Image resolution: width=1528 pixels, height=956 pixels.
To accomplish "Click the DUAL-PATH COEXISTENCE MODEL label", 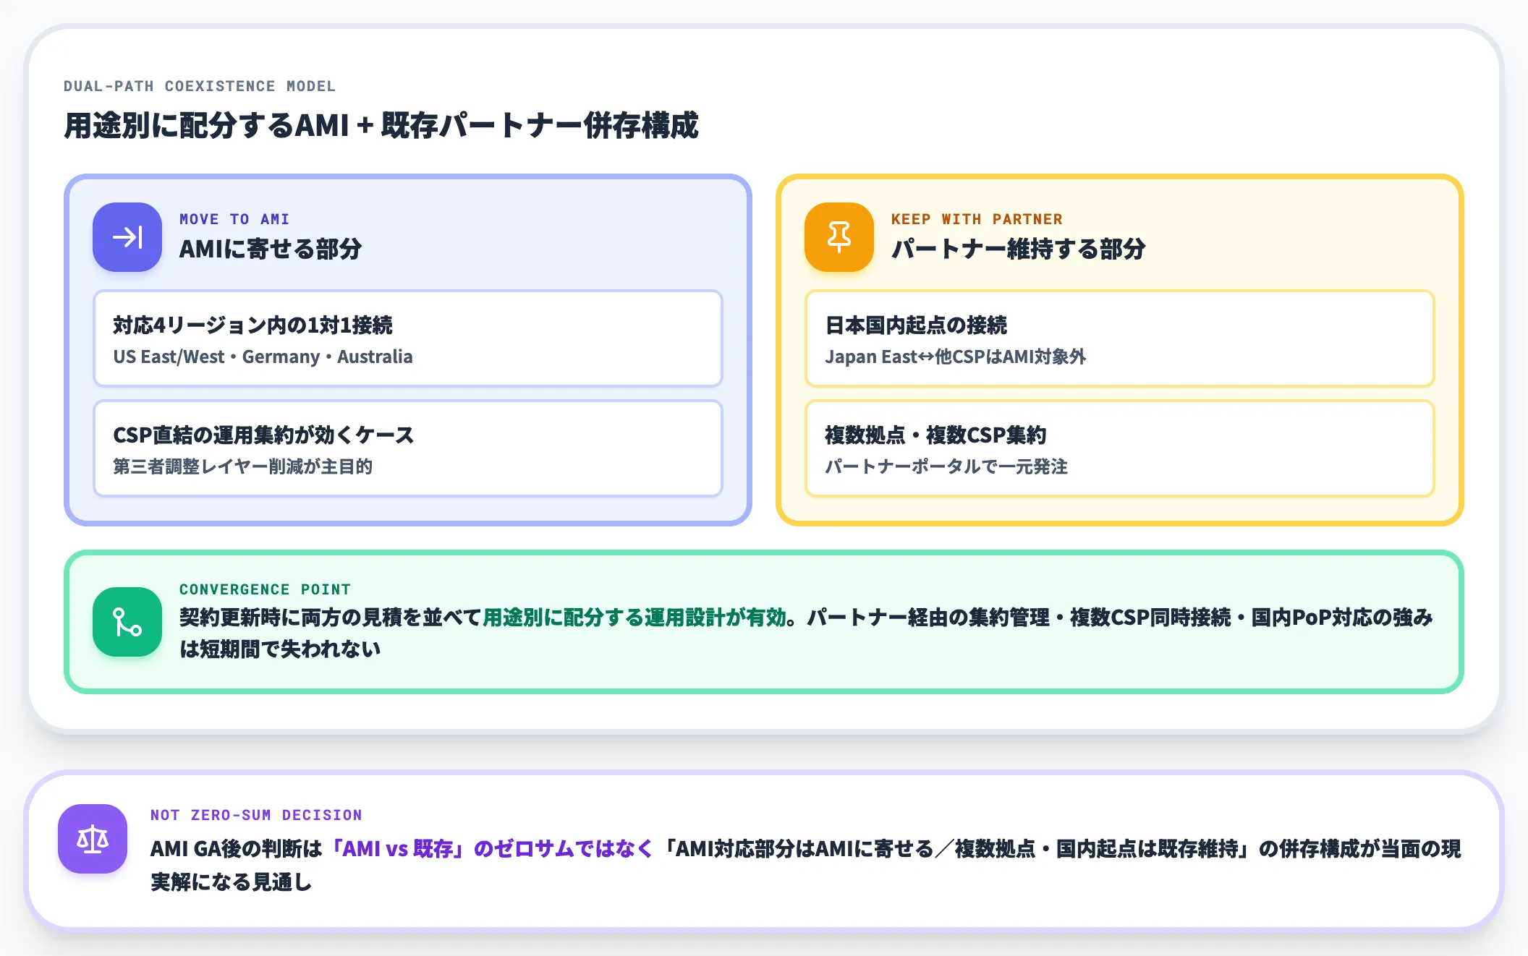I will (200, 86).
